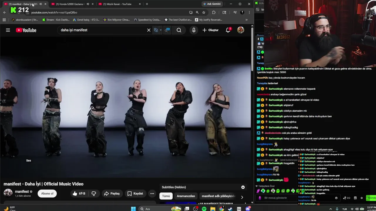Open manifest channel avatar
The image size is (376, 211).
pos(8,193)
